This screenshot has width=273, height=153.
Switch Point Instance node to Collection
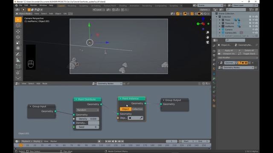click(x=137, y=109)
